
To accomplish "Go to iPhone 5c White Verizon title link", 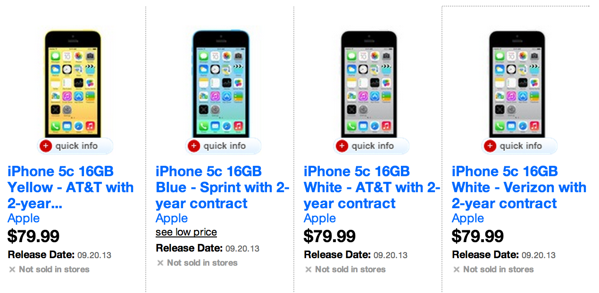I will pyautogui.click(x=519, y=187).
